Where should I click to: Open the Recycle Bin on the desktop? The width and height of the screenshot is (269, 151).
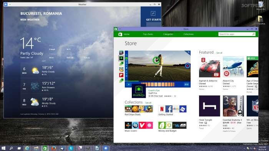[261, 6]
